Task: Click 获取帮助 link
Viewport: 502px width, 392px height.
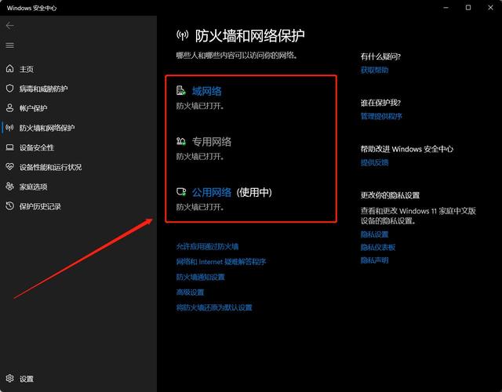Action: point(375,70)
